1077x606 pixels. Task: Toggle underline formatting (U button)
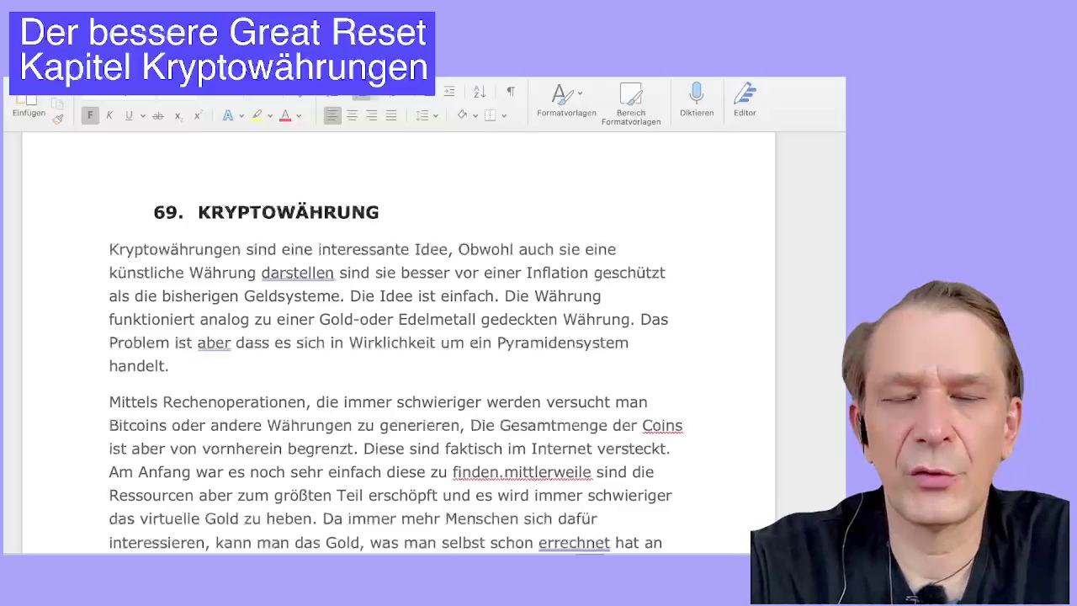click(129, 115)
